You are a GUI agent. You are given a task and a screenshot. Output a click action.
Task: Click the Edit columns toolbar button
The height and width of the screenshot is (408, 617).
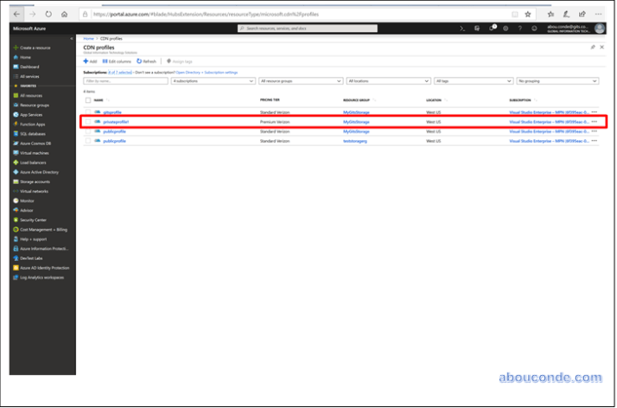(117, 61)
